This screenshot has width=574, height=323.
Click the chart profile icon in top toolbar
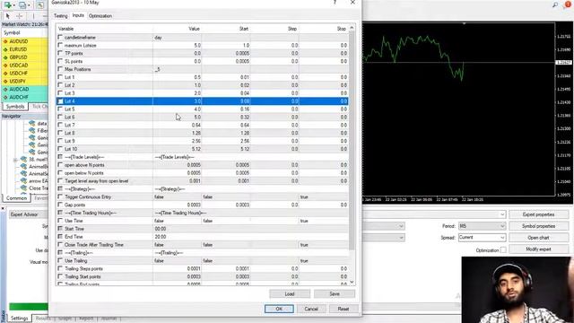[22, 5]
